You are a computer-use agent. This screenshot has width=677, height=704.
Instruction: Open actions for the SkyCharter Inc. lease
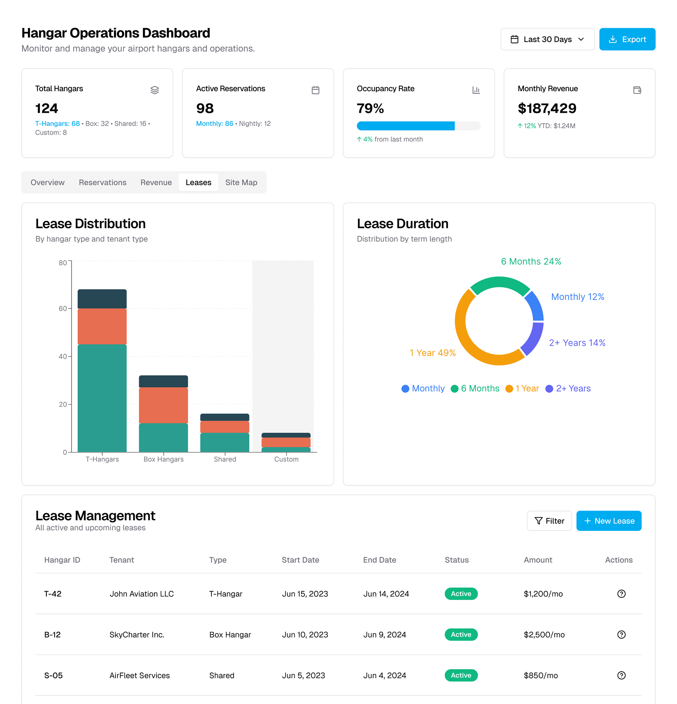[622, 635]
